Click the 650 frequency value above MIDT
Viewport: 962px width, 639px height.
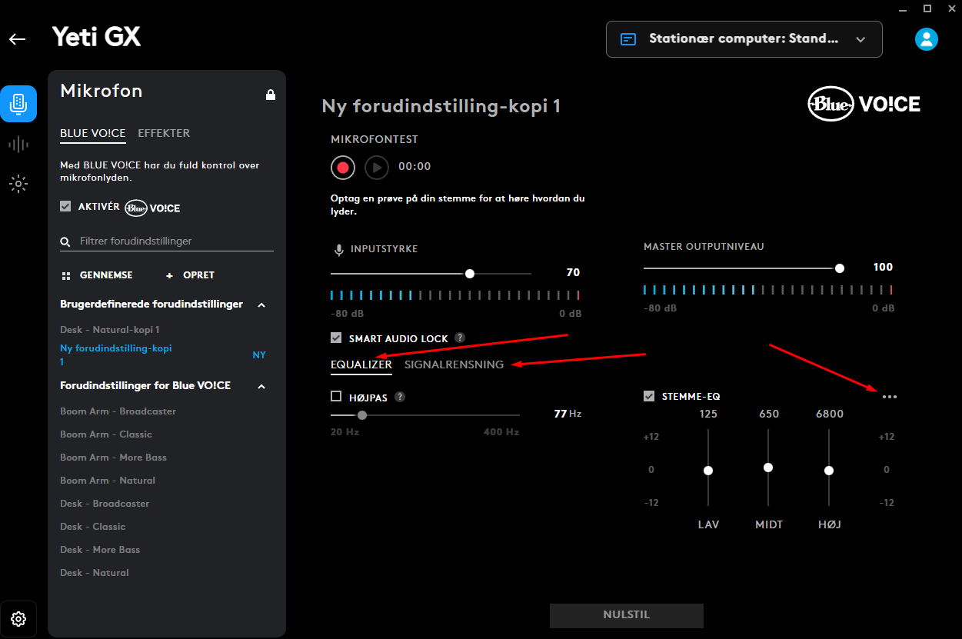769,414
